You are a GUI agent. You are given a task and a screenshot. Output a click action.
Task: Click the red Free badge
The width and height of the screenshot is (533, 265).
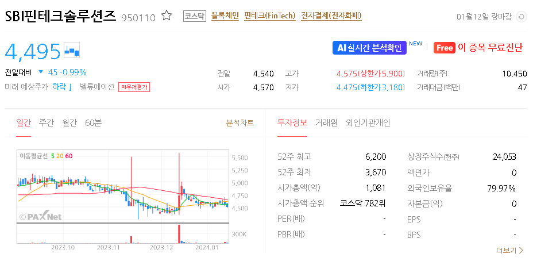pos(445,48)
